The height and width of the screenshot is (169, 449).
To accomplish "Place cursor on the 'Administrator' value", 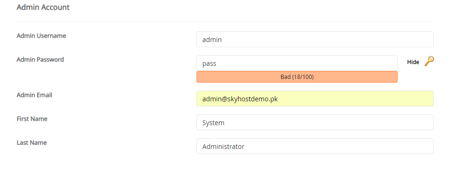I will click(224, 147).
